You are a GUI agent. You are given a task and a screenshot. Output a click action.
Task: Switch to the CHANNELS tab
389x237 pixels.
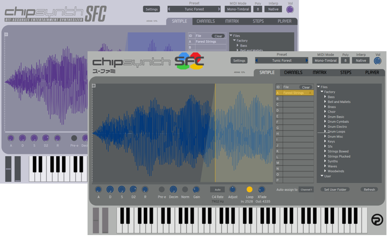293,72
